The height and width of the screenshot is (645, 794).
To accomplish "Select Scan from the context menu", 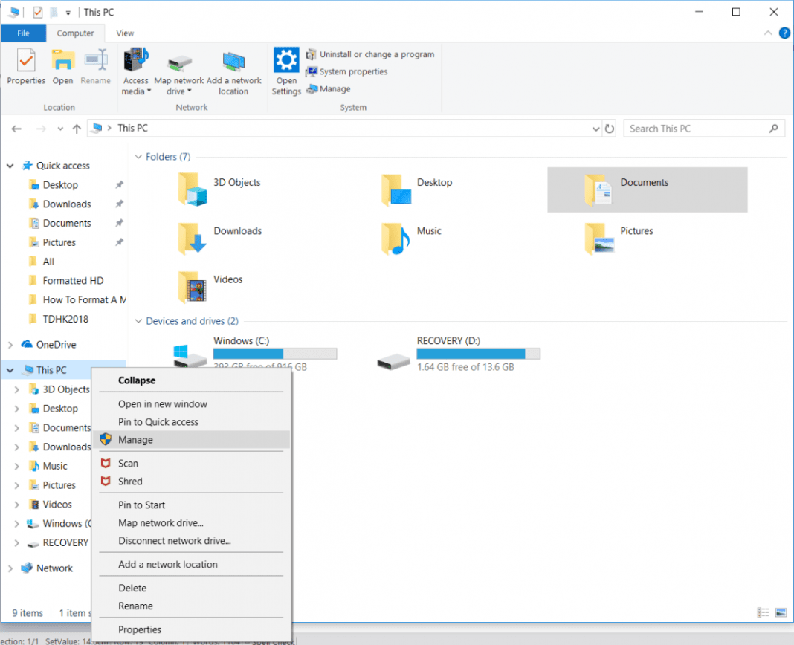I will point(129,463).
